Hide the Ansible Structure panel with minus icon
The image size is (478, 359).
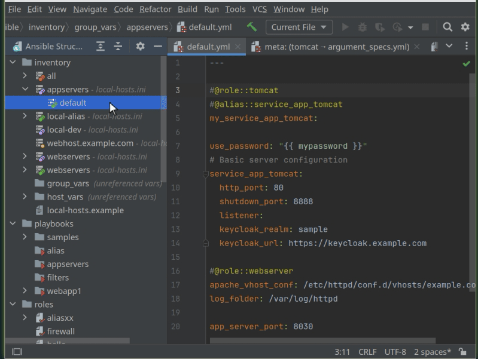tap(157, 46)
